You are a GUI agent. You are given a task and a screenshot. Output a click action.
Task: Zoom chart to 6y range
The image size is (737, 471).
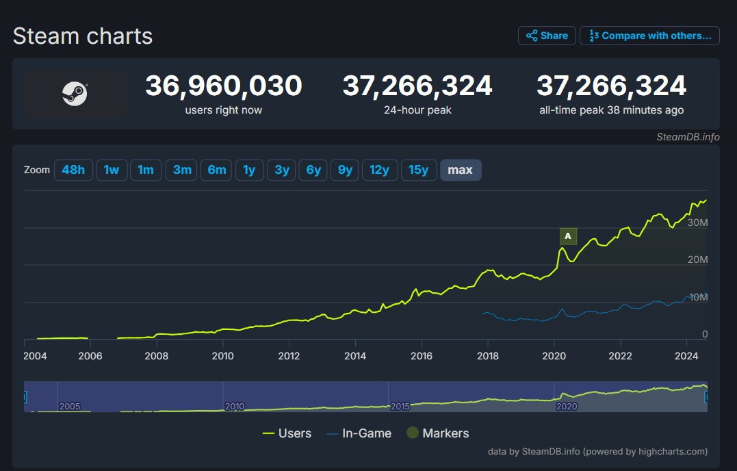(313, 170)
